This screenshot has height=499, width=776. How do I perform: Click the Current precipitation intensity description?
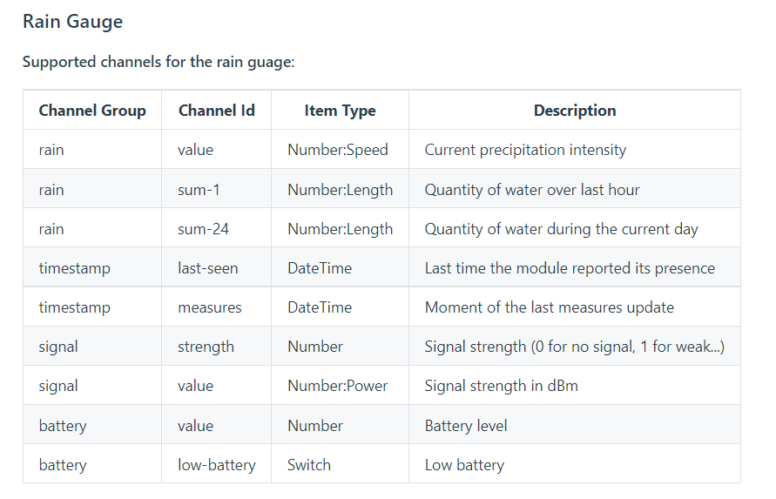pyautogui.click(x=525, y=150)
